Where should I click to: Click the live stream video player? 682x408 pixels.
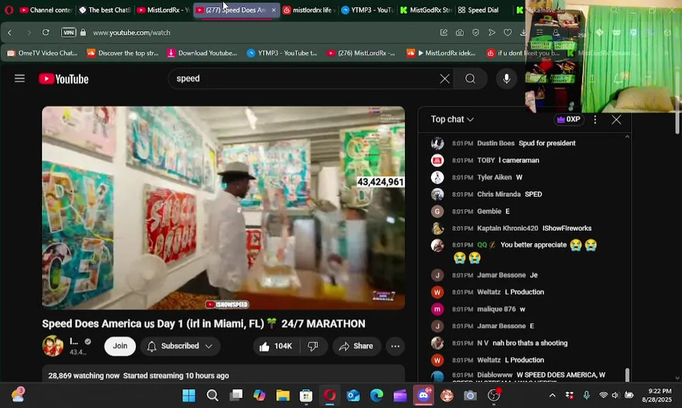point(223,208)
